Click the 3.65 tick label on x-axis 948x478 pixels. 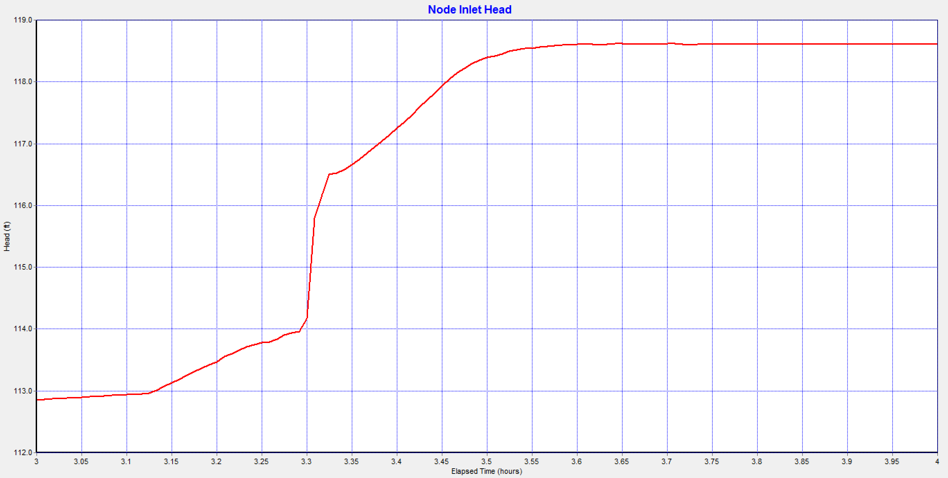point(622,461)
